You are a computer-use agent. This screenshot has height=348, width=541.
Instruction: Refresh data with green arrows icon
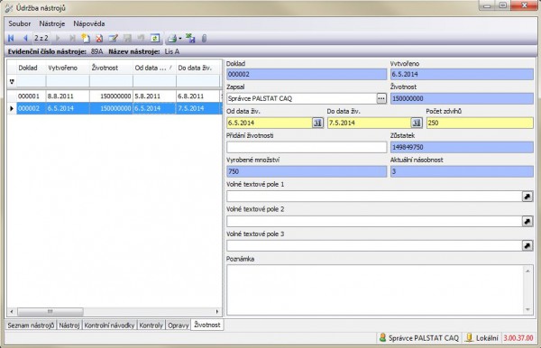click(x=155, y=38)
